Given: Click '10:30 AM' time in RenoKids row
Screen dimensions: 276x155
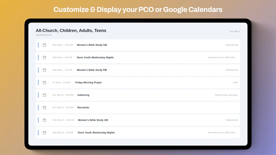Looking at the screenshot, I should point(69,107).
